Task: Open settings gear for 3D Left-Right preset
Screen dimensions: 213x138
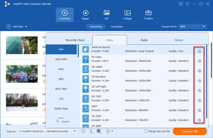Action: click(199, 91)
